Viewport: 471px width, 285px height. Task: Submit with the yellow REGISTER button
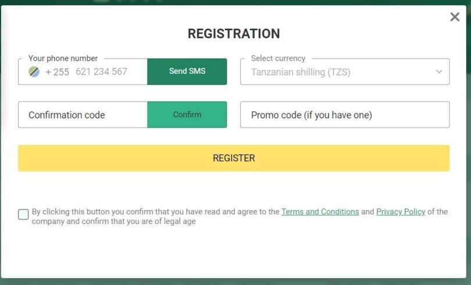coord(234,158)
